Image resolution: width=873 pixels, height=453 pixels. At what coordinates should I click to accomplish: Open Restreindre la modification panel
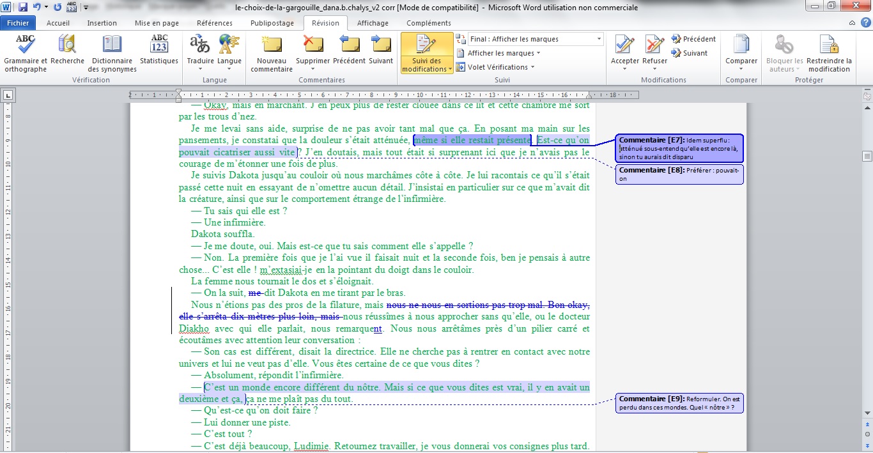(x=829, y=46)
